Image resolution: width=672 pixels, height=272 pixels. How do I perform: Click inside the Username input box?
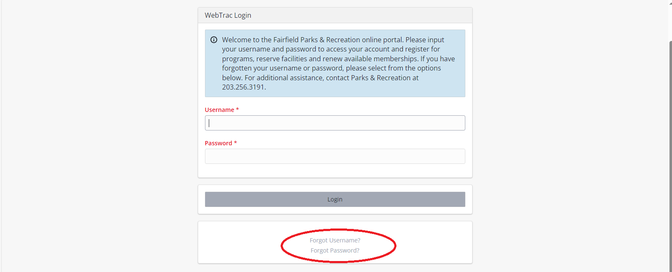coord(335,123)
